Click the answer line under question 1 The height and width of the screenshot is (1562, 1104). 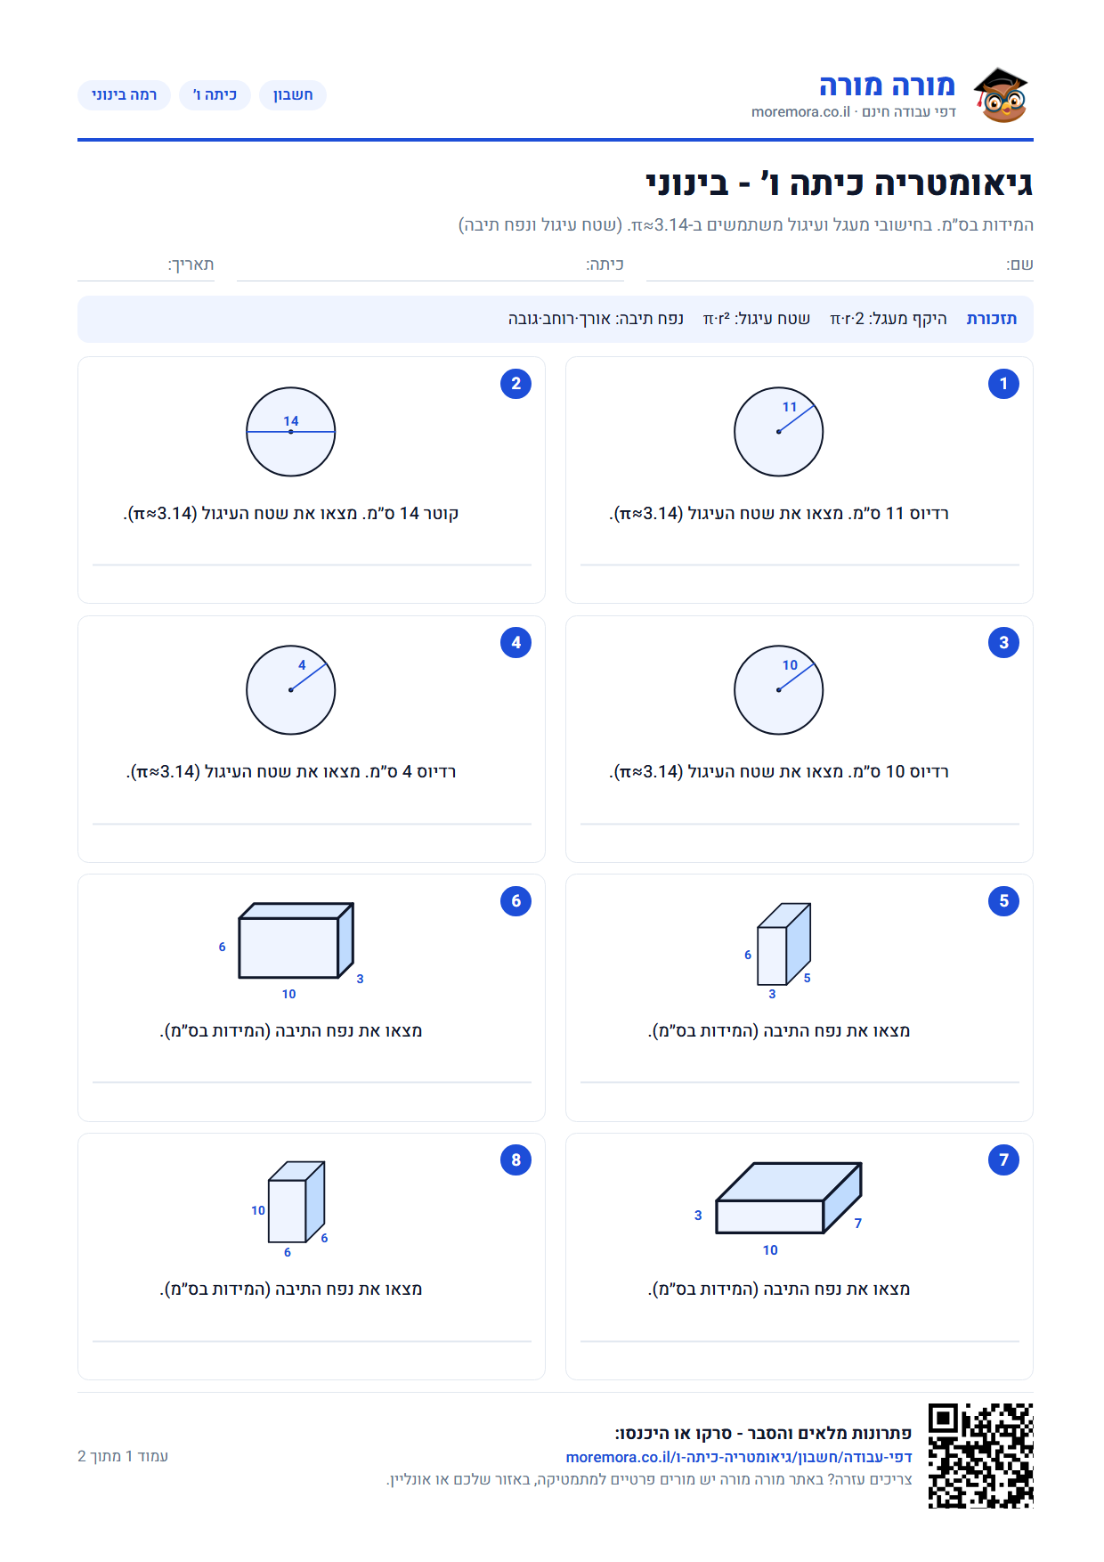(x=800, y=565)
